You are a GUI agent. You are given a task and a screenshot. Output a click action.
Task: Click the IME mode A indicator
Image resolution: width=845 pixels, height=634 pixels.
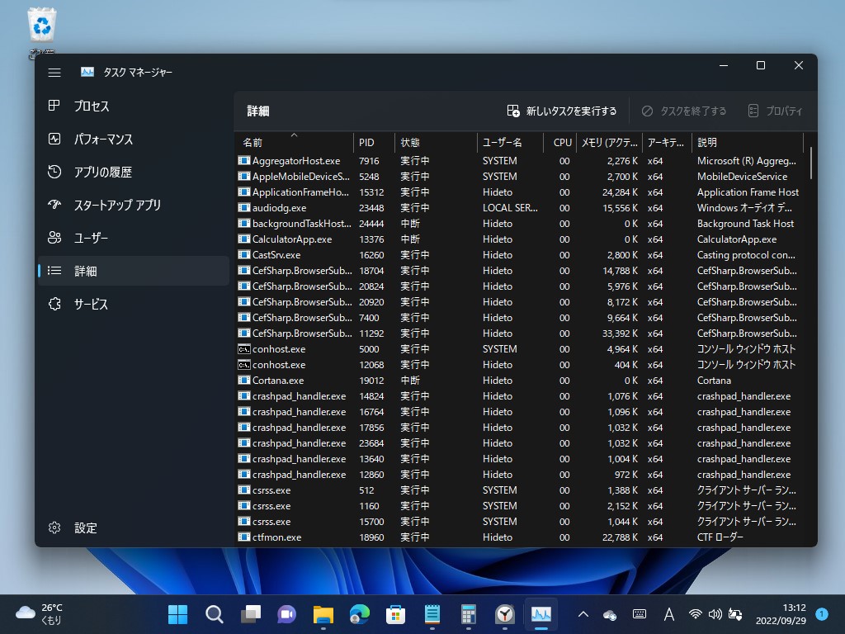pyautogui.click(x=668, y=614)
